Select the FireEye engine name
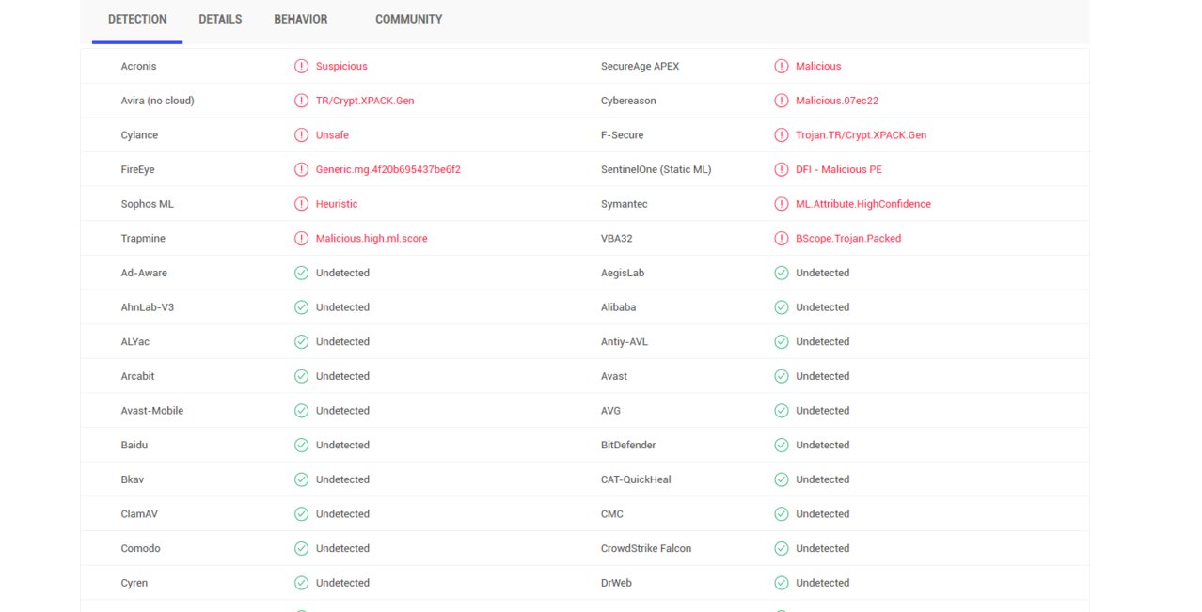 click(x=137, y=170)
